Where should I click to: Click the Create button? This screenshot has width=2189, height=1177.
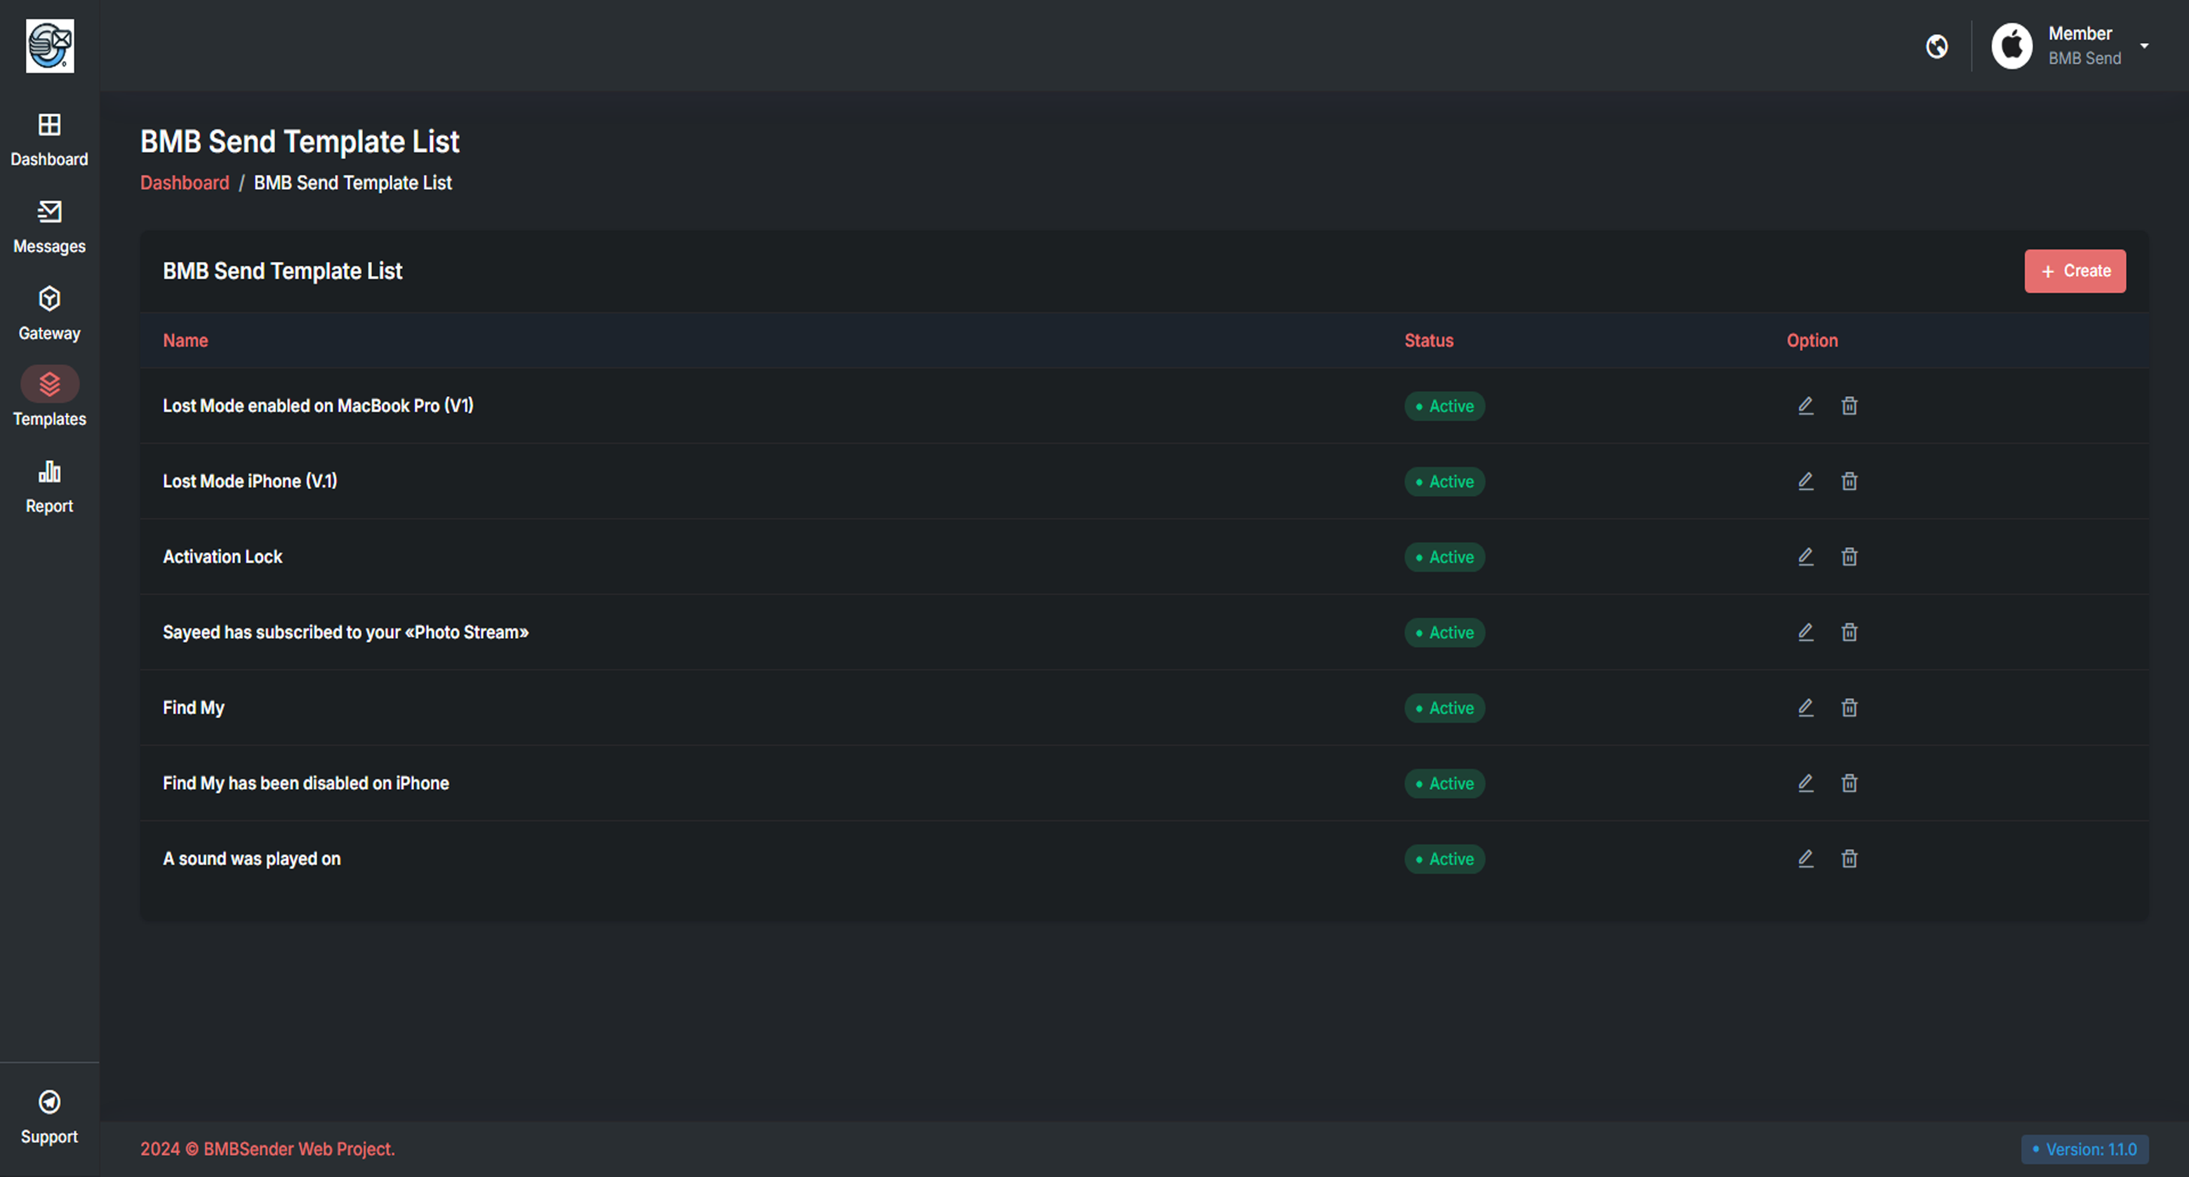point(2075,271)
